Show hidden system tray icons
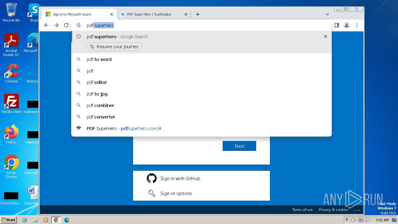 click(347, 220)
